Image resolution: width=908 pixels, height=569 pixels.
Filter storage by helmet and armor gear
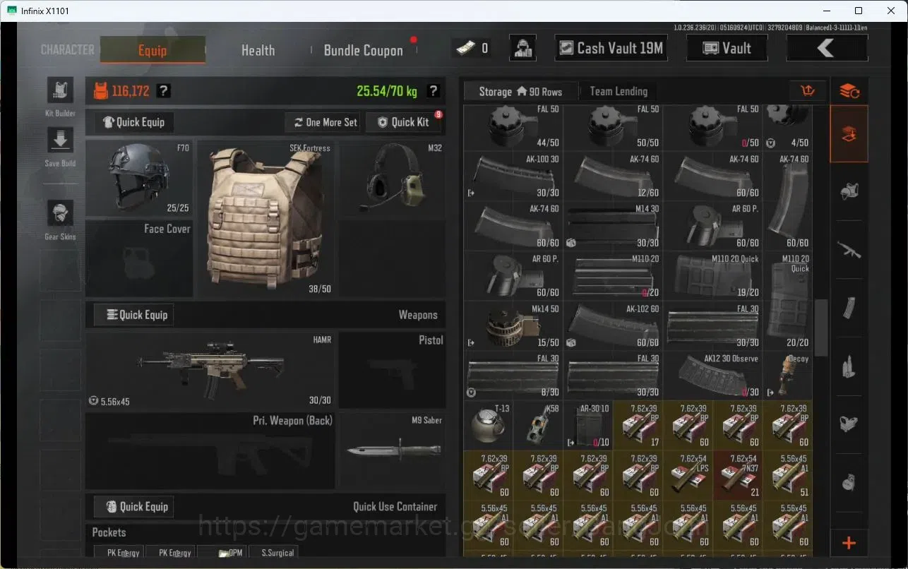[849, 191]
